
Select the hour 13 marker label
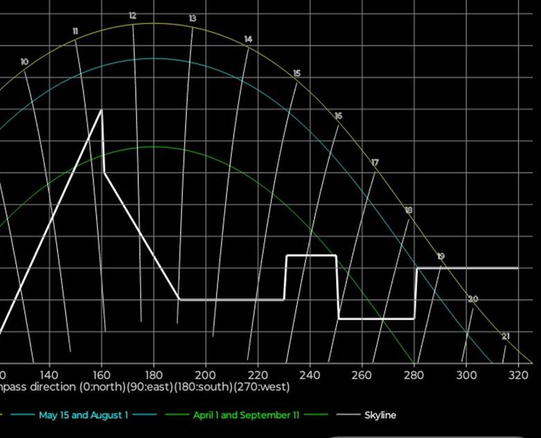192,19
